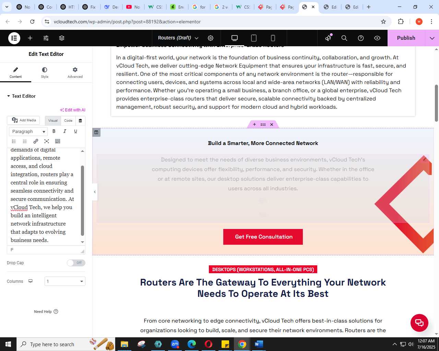Open the Paragraph format dropdown
This screenshot has width=439, height=351.
[x=28, y=131]
